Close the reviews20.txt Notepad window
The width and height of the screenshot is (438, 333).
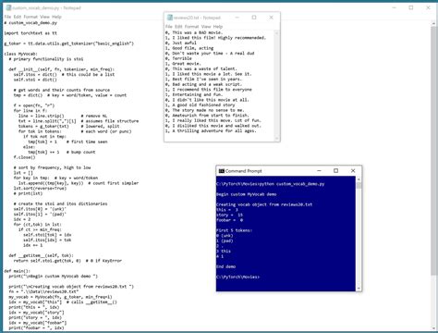271,18
